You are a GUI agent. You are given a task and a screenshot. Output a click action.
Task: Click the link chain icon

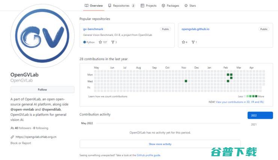[12, 137]
